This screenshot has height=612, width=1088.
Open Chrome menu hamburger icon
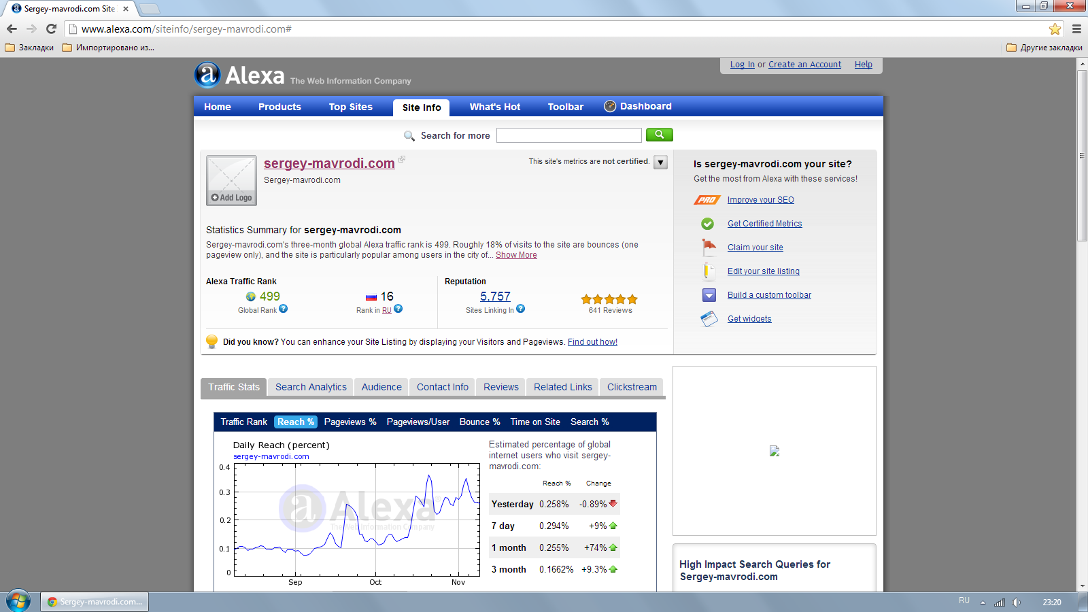[1076, 29]
